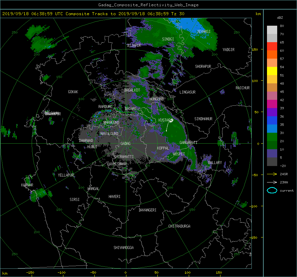Click the KOPPAL city label
The width and height of the screenshot is (297, 277).
point(163,148)
